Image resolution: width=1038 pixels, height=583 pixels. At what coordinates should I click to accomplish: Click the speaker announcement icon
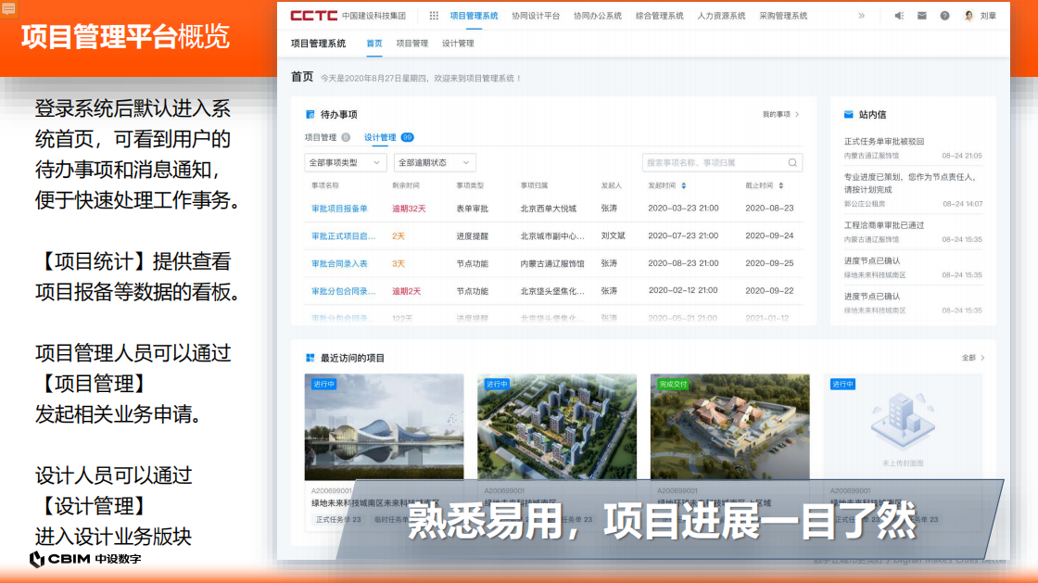899,16
